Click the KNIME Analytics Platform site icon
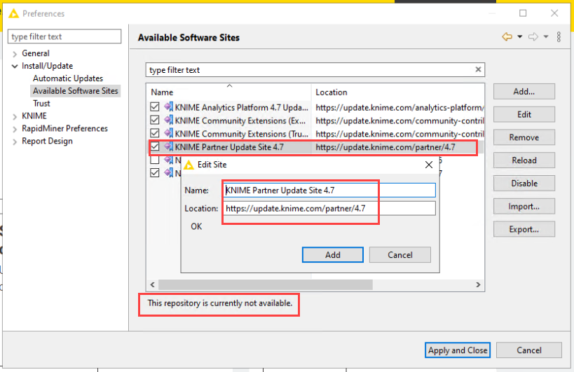The height and width of the screenshot is (372, 574). (169, 106)
